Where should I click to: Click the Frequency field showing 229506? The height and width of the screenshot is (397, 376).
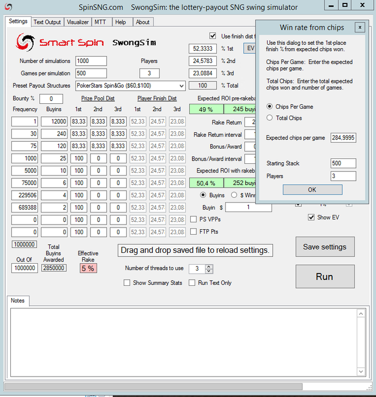point(24,195)
